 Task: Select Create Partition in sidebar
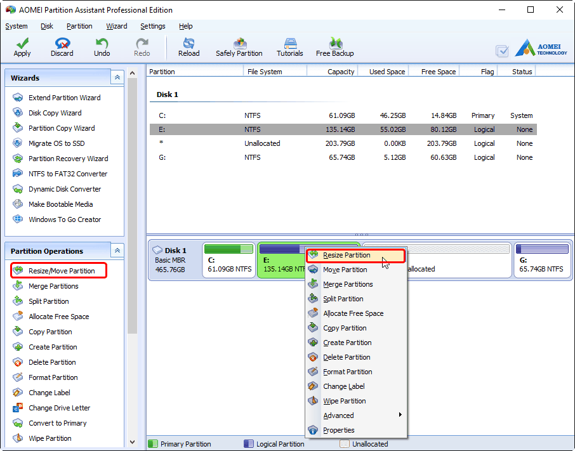coord(44,347)
